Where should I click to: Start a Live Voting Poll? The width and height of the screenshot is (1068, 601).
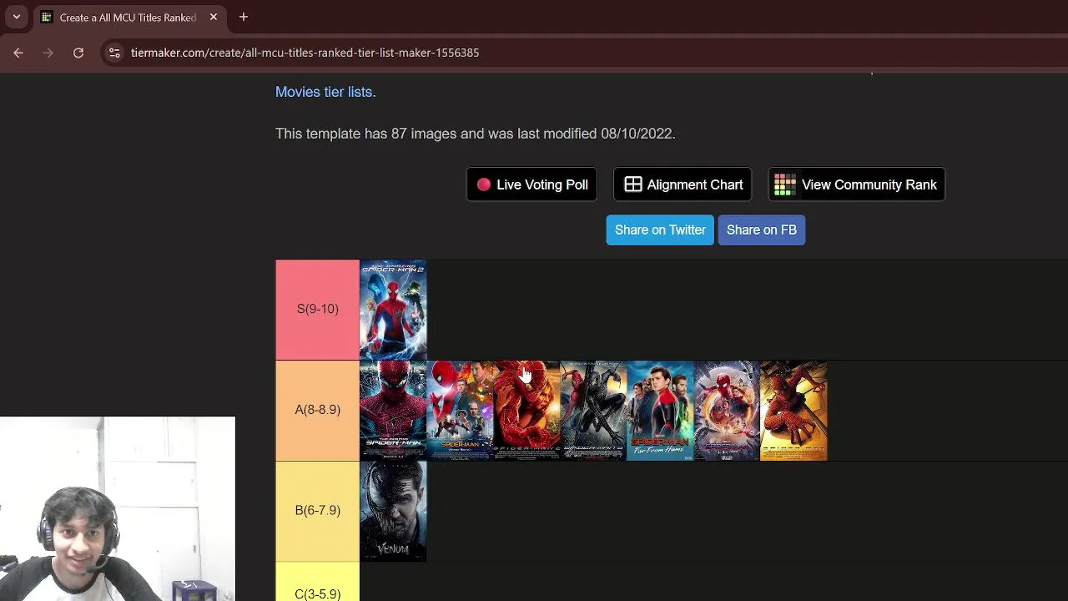[531, 184]
